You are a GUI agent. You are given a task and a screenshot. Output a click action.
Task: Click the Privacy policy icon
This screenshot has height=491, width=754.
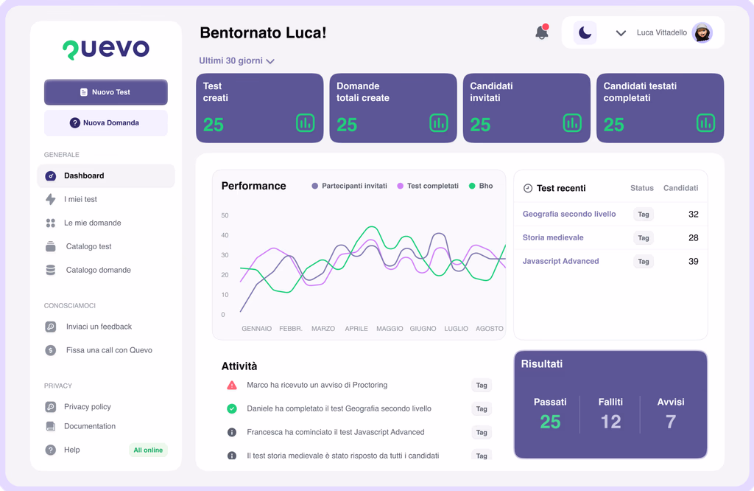(x=51, y=407)
